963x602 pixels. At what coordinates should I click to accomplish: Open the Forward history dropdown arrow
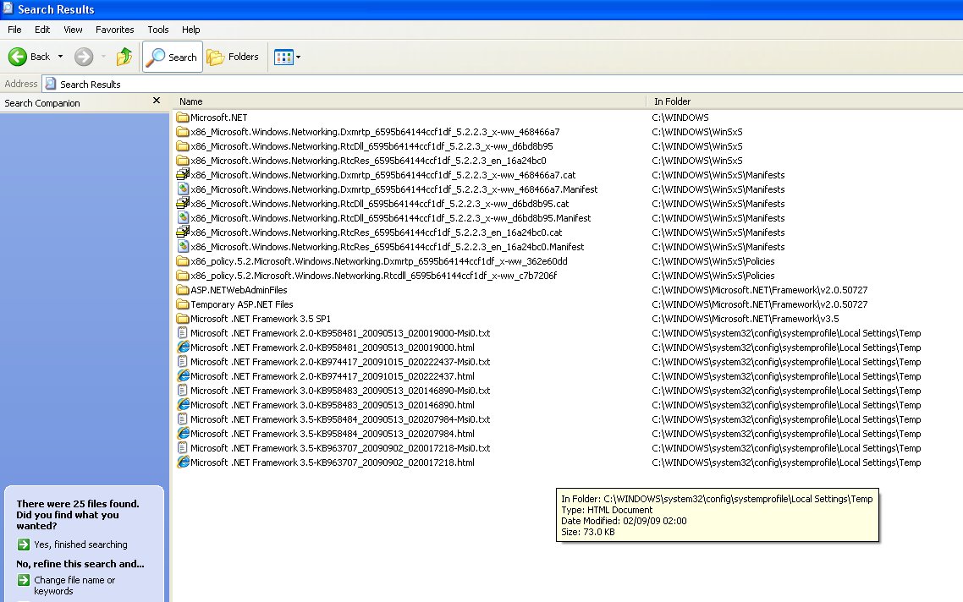[x=103, y=57]
